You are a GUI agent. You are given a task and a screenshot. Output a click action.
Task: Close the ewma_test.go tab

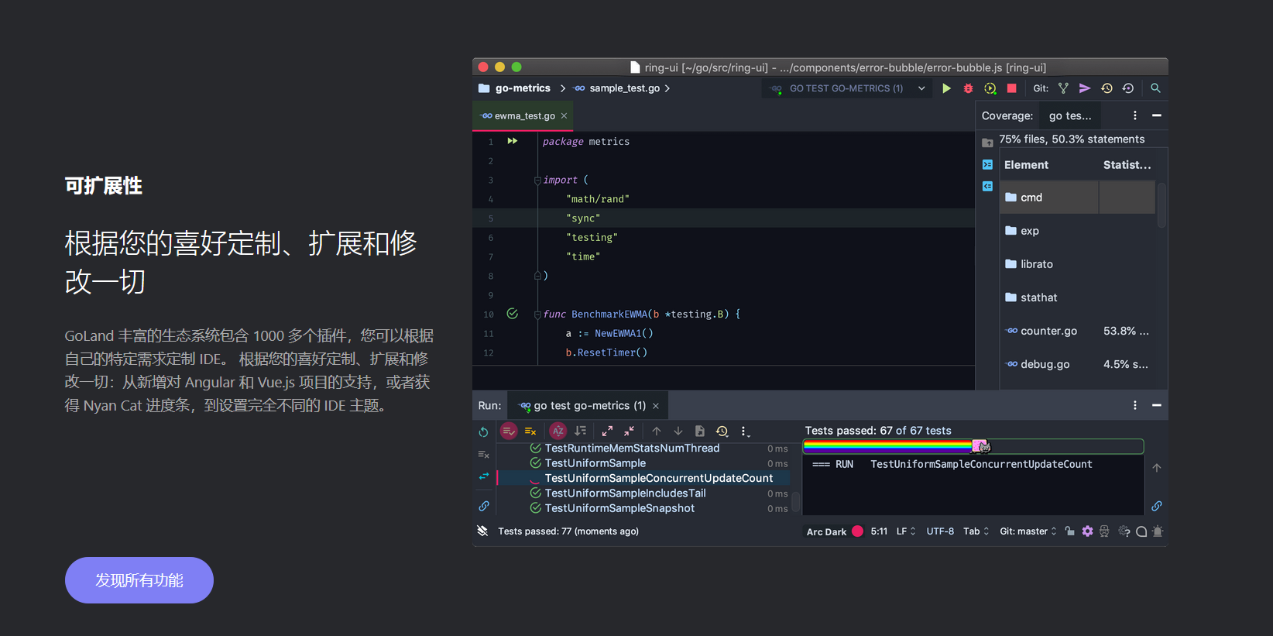click(x=564, y=116)
